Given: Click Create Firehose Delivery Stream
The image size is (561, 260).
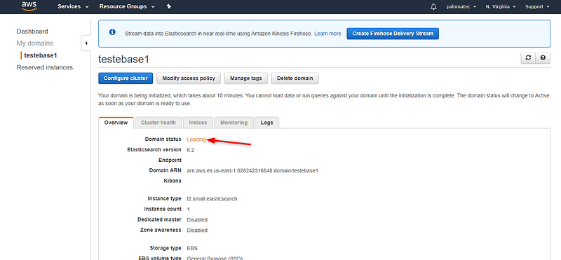Looking at the screenshot, I should (x=393, y=34).
